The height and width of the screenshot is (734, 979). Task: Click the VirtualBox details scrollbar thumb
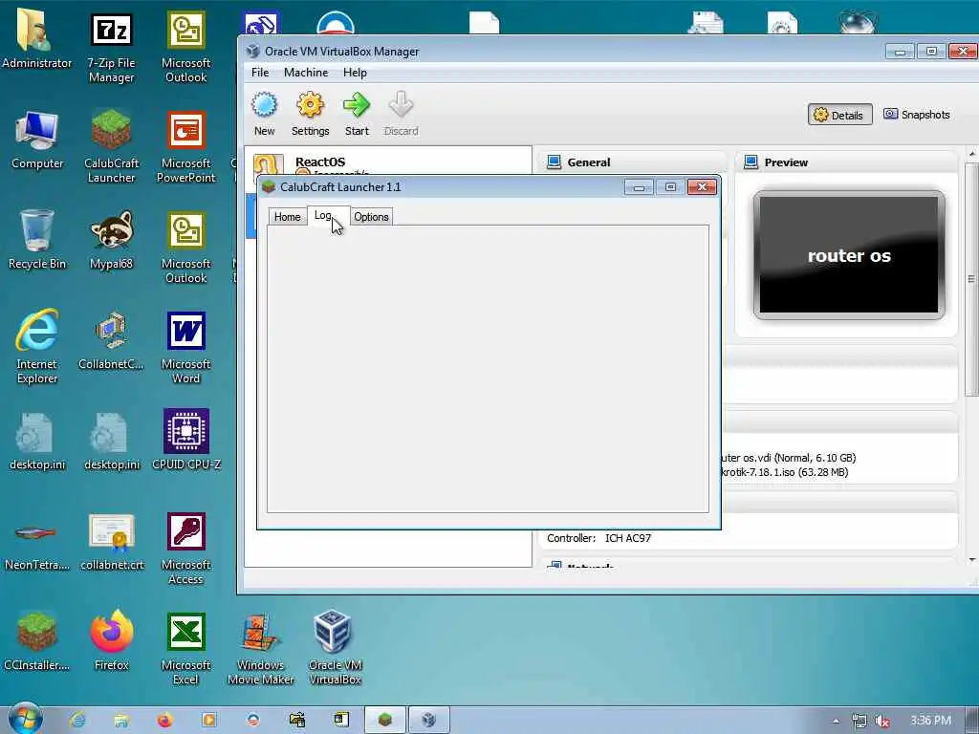pos(971,278)
